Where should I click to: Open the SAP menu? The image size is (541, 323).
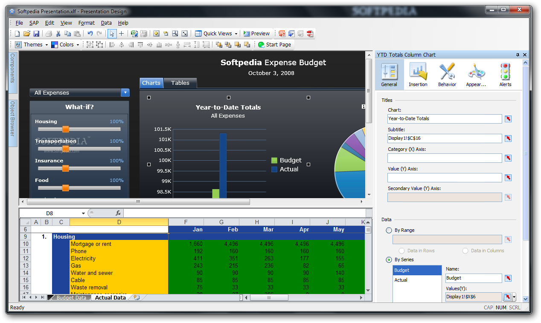(x=34, y=23)
